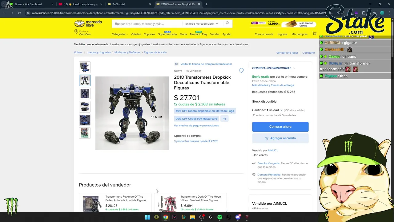The image size is (394, 222).
Task: Expand the Categorías menu
Action: [120, 34]
